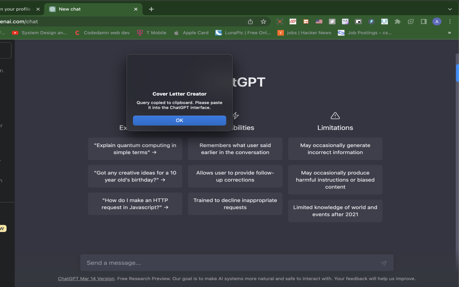Click the Limitations warning triangle icon

click(335, 116)
